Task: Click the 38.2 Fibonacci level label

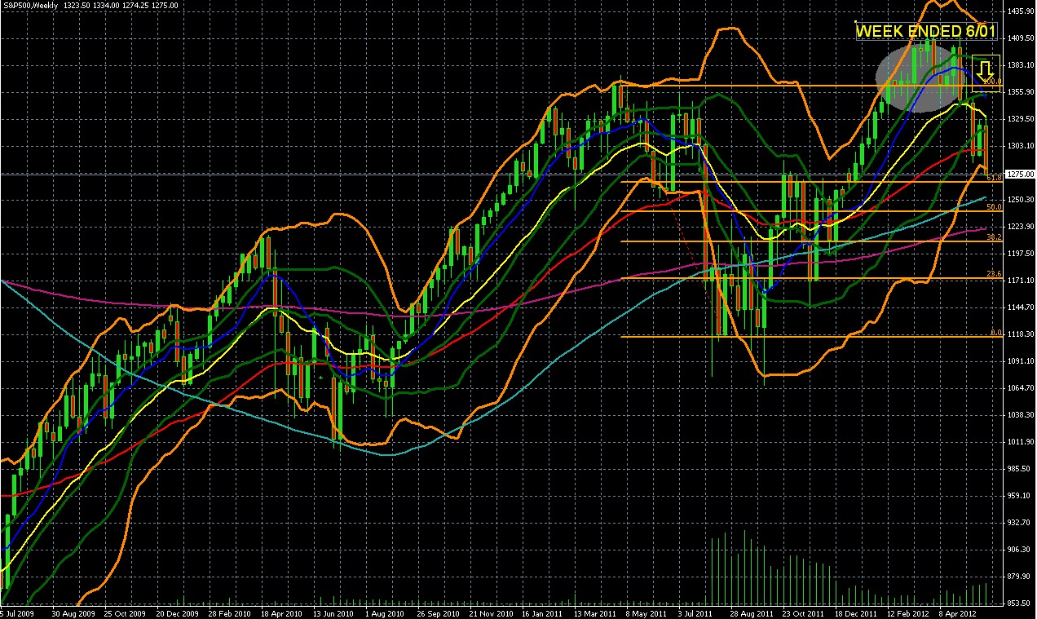Action: [x=993, y=237]
